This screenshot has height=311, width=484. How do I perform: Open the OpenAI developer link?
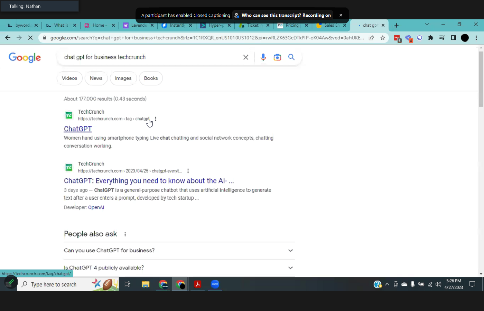96,207
